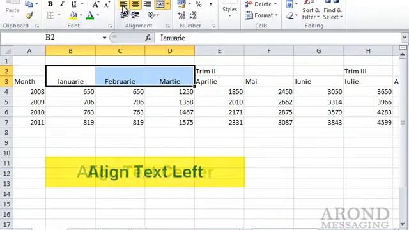Select column G header
The height and width of the screenshot is (230, 409).
coord(318,51)
